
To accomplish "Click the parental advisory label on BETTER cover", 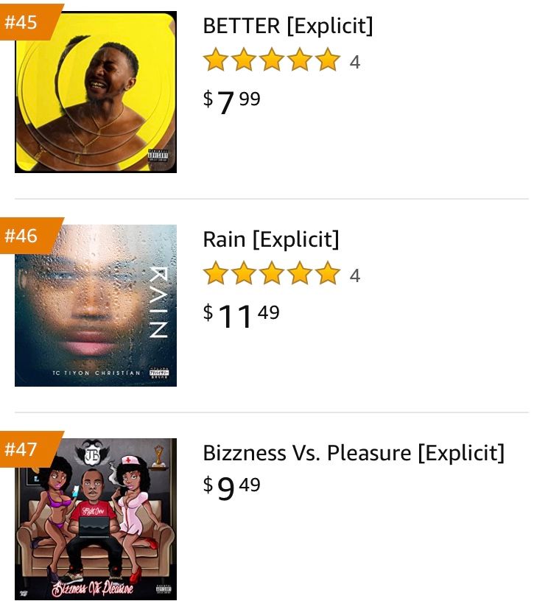I will point(158,157).
